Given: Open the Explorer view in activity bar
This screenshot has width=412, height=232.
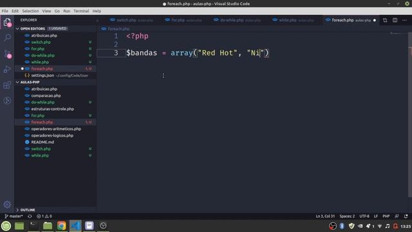Looking at the screenshot, I should click(7, 22).
